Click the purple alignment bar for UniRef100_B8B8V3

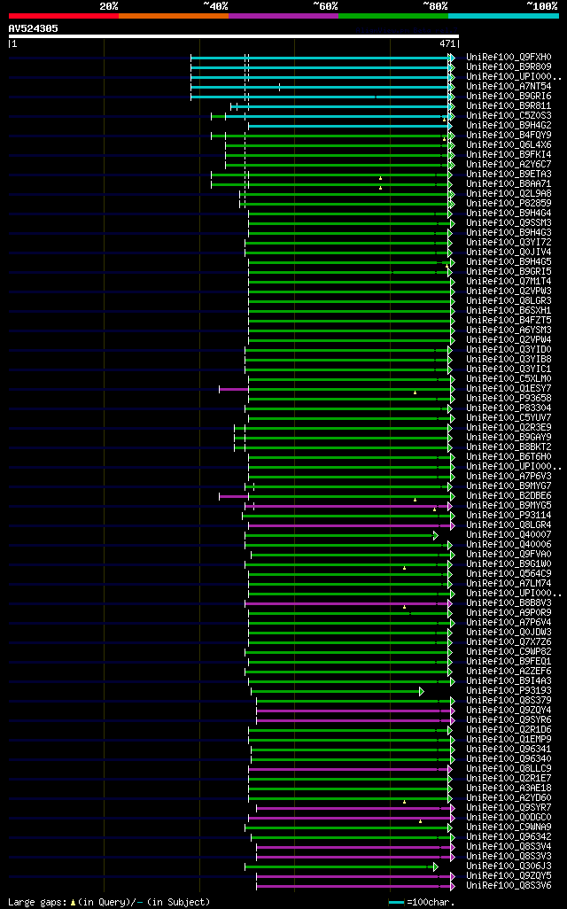(347, 603)
